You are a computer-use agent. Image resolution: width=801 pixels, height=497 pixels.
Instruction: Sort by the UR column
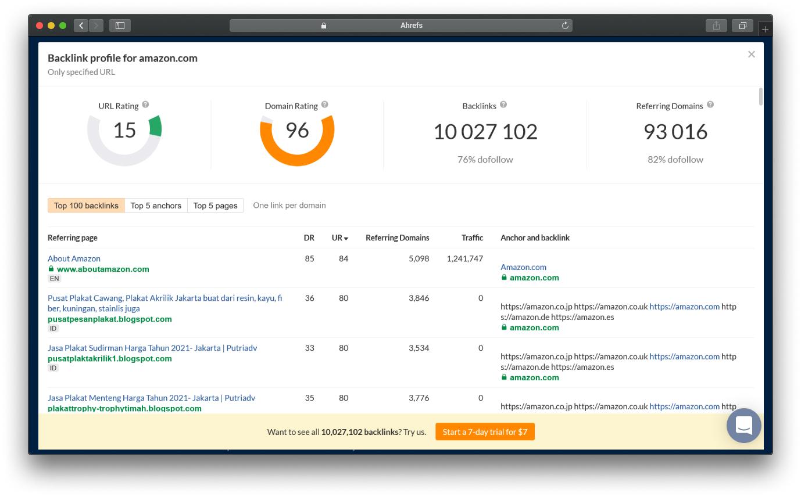coord(340,238)
